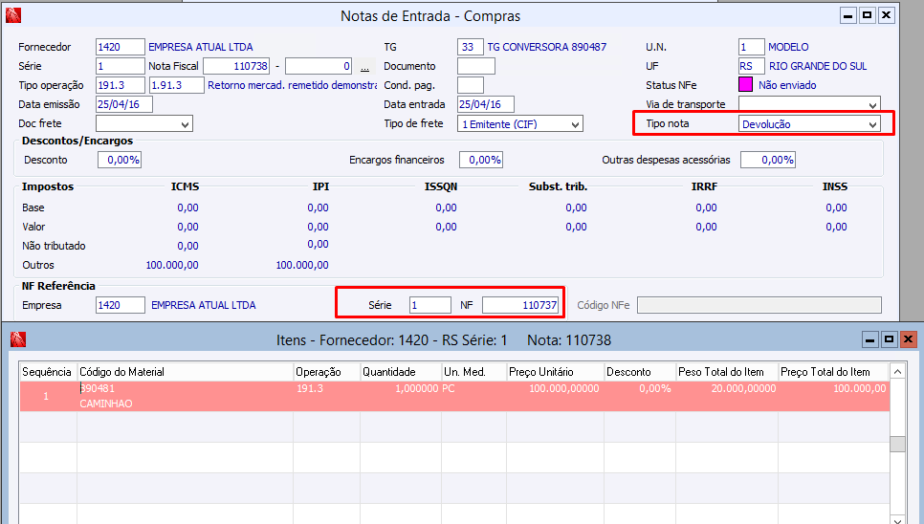Click the Outras despesas acessórias field
Screen dimensions: 924x524
pyautogui.click(x=768, y=160)
